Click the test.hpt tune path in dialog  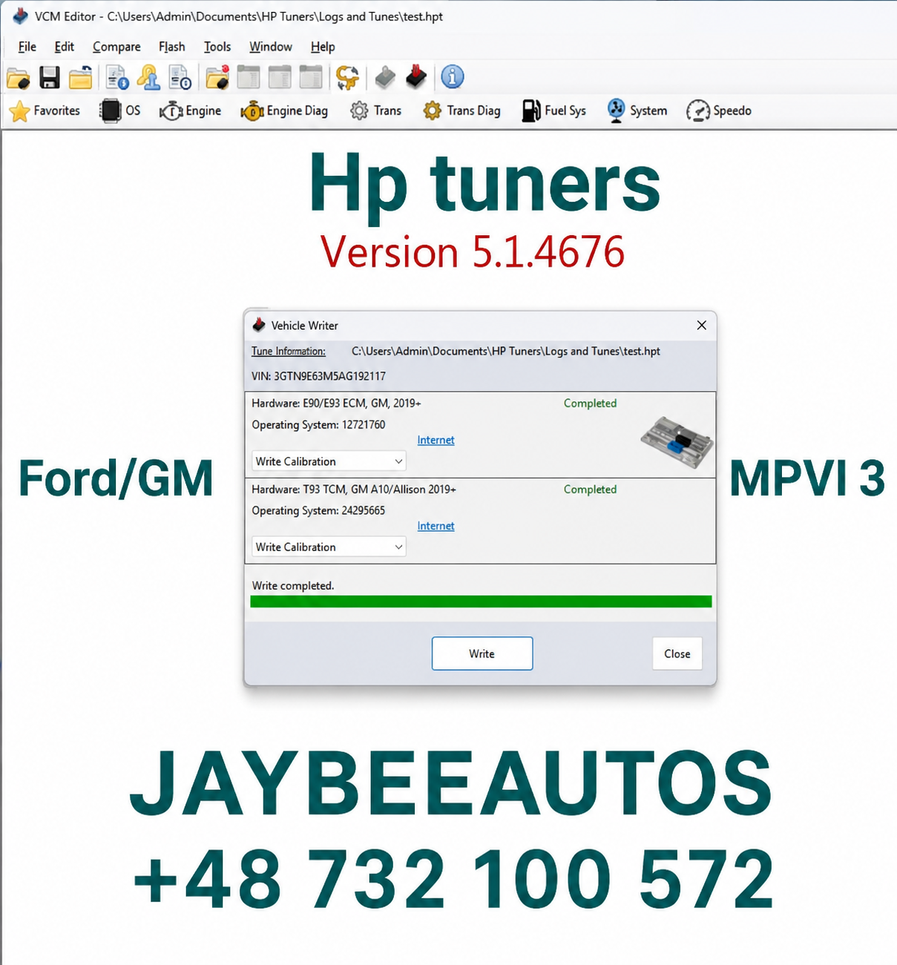[x=506, y=351]
